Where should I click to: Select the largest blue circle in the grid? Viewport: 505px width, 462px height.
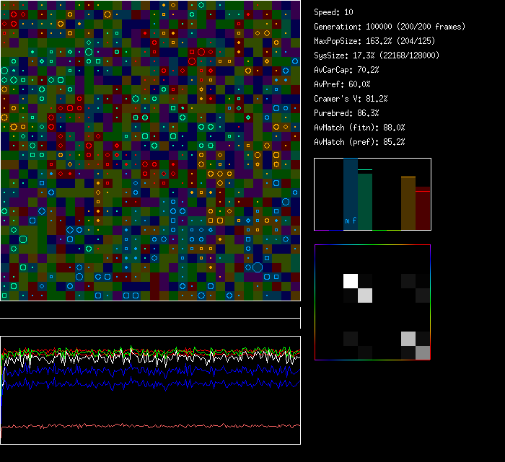(258, 267)
